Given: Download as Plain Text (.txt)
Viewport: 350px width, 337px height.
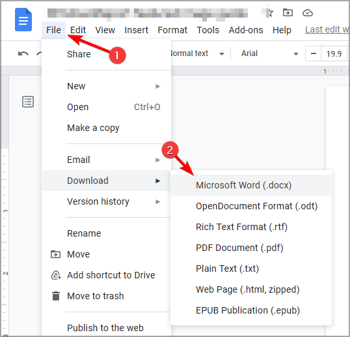Looking at the screenshot, I should 251,269.
